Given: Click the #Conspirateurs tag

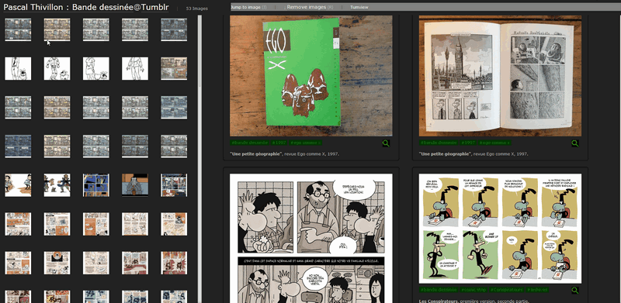Looking at the screenshot, I should point(508,290).
